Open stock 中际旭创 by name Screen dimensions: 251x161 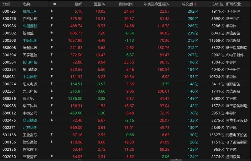pyautogui.click(x=30, y=40)
